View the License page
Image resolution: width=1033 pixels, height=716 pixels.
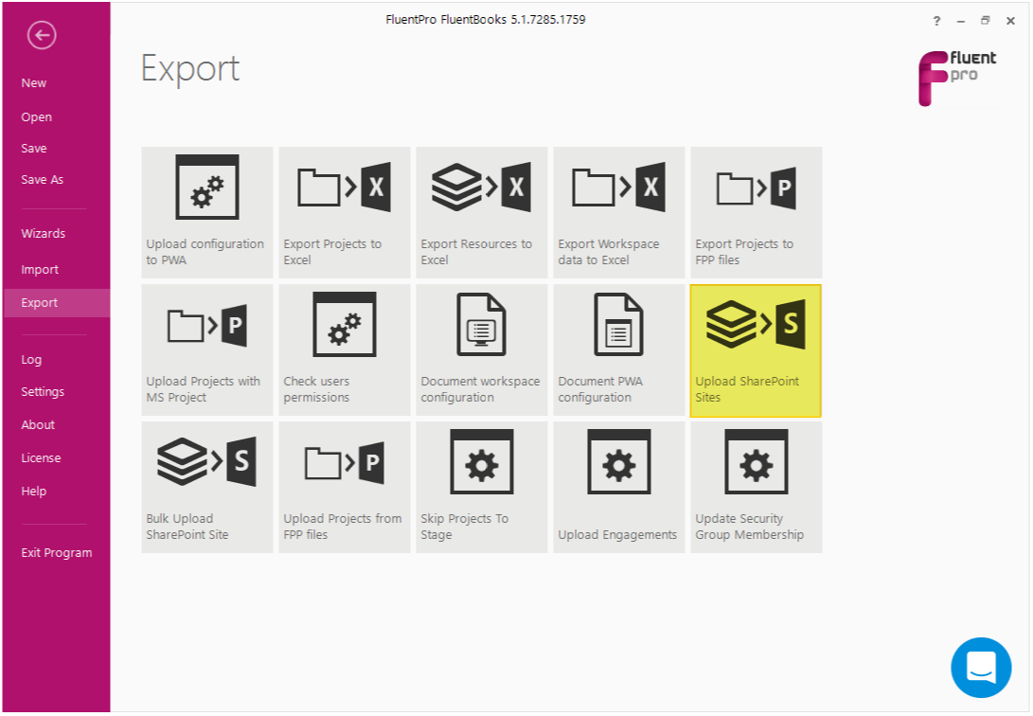[x=41, y=457]
